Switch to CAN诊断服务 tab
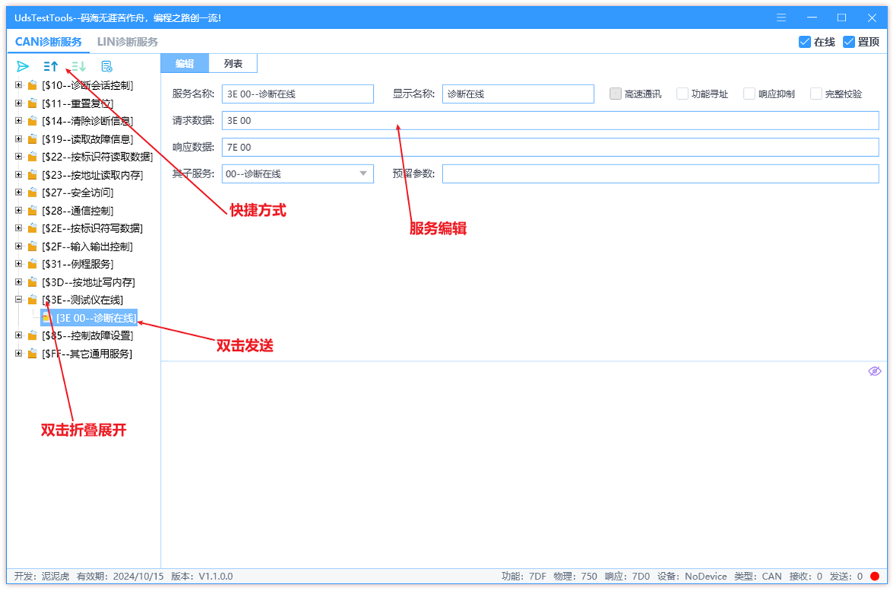893x591 pixels. pyautogui.click(x=49, y=42)
